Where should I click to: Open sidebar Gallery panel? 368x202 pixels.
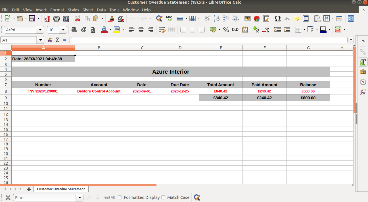[363, 72]
